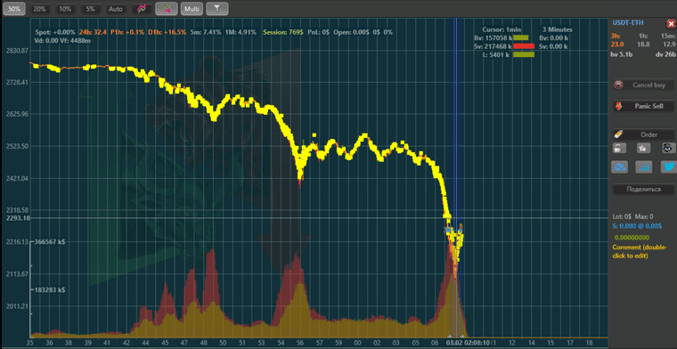The image size is (677, 349).
Task: Click the Sv: 217468 k red bar
Action: click(x=524, y=46)
